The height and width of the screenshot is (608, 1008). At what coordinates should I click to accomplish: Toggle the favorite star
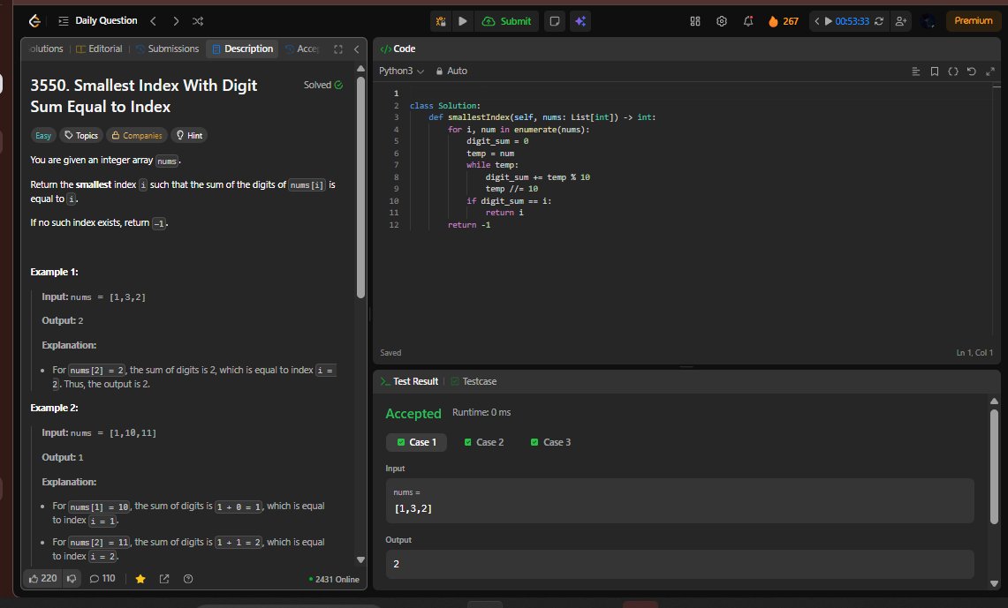pos(140,579)
